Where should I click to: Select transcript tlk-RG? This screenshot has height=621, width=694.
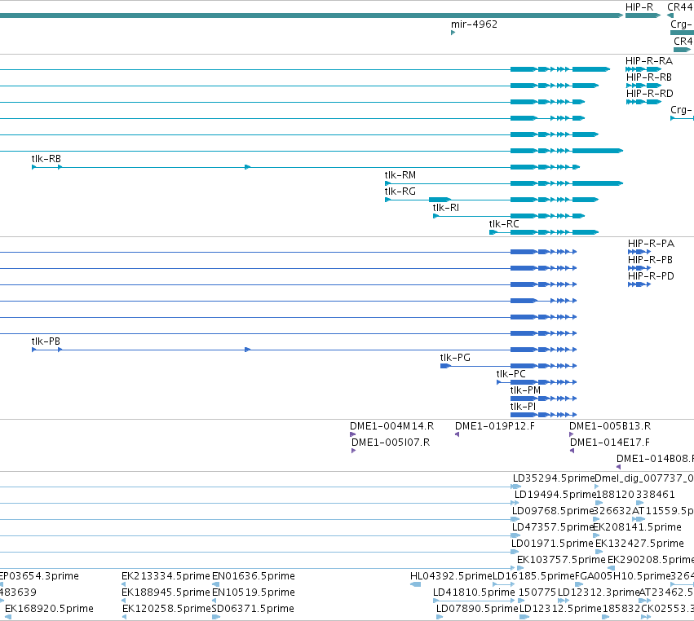[x=491, y=200]
